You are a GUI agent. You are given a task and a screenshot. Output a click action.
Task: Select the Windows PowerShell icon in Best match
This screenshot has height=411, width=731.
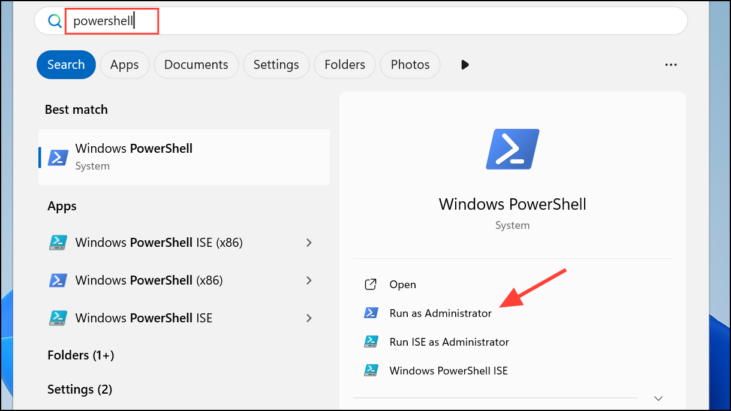click(58, 157)
